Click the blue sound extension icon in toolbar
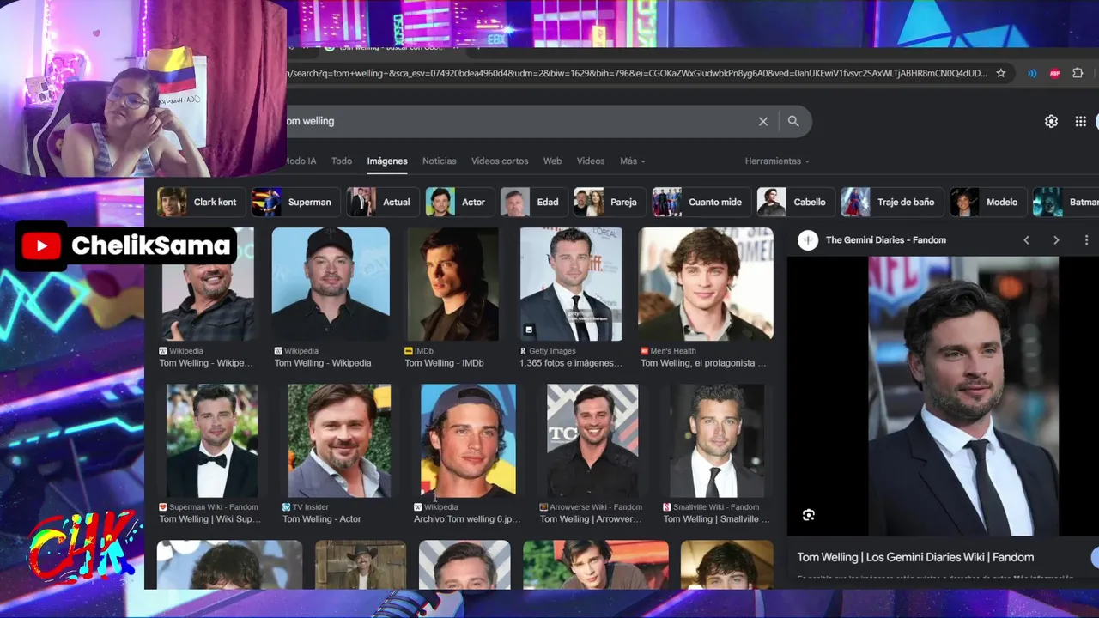The height and width of the screenshot is (618, 1099). [1032, 73]
